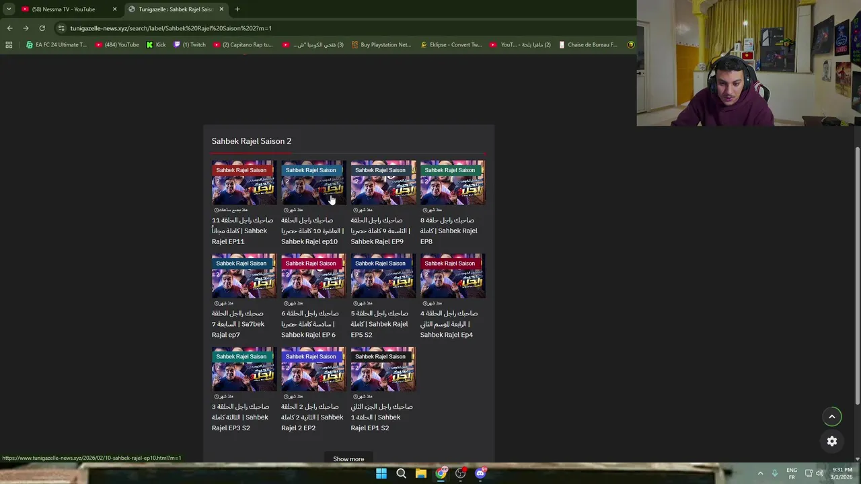Open the Sahbek Rajel ep10 thumbnail
This screenshot has width=861, height=484.
(313, 182)
